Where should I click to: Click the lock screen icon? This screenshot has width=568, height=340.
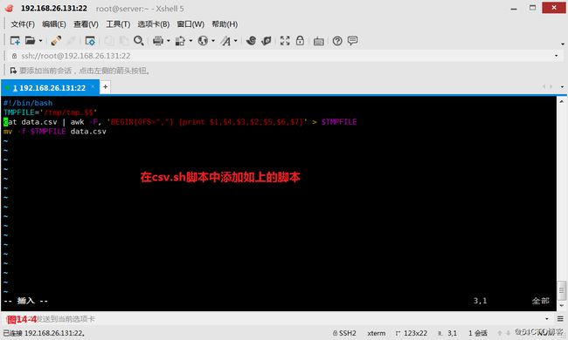pyautogui.click(x=300, y=40)
